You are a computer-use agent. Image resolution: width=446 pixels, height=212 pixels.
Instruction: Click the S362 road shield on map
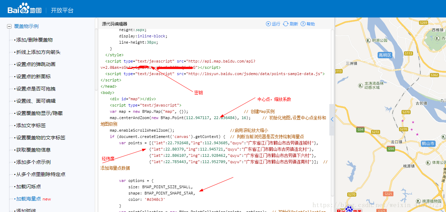coord(434,75)
